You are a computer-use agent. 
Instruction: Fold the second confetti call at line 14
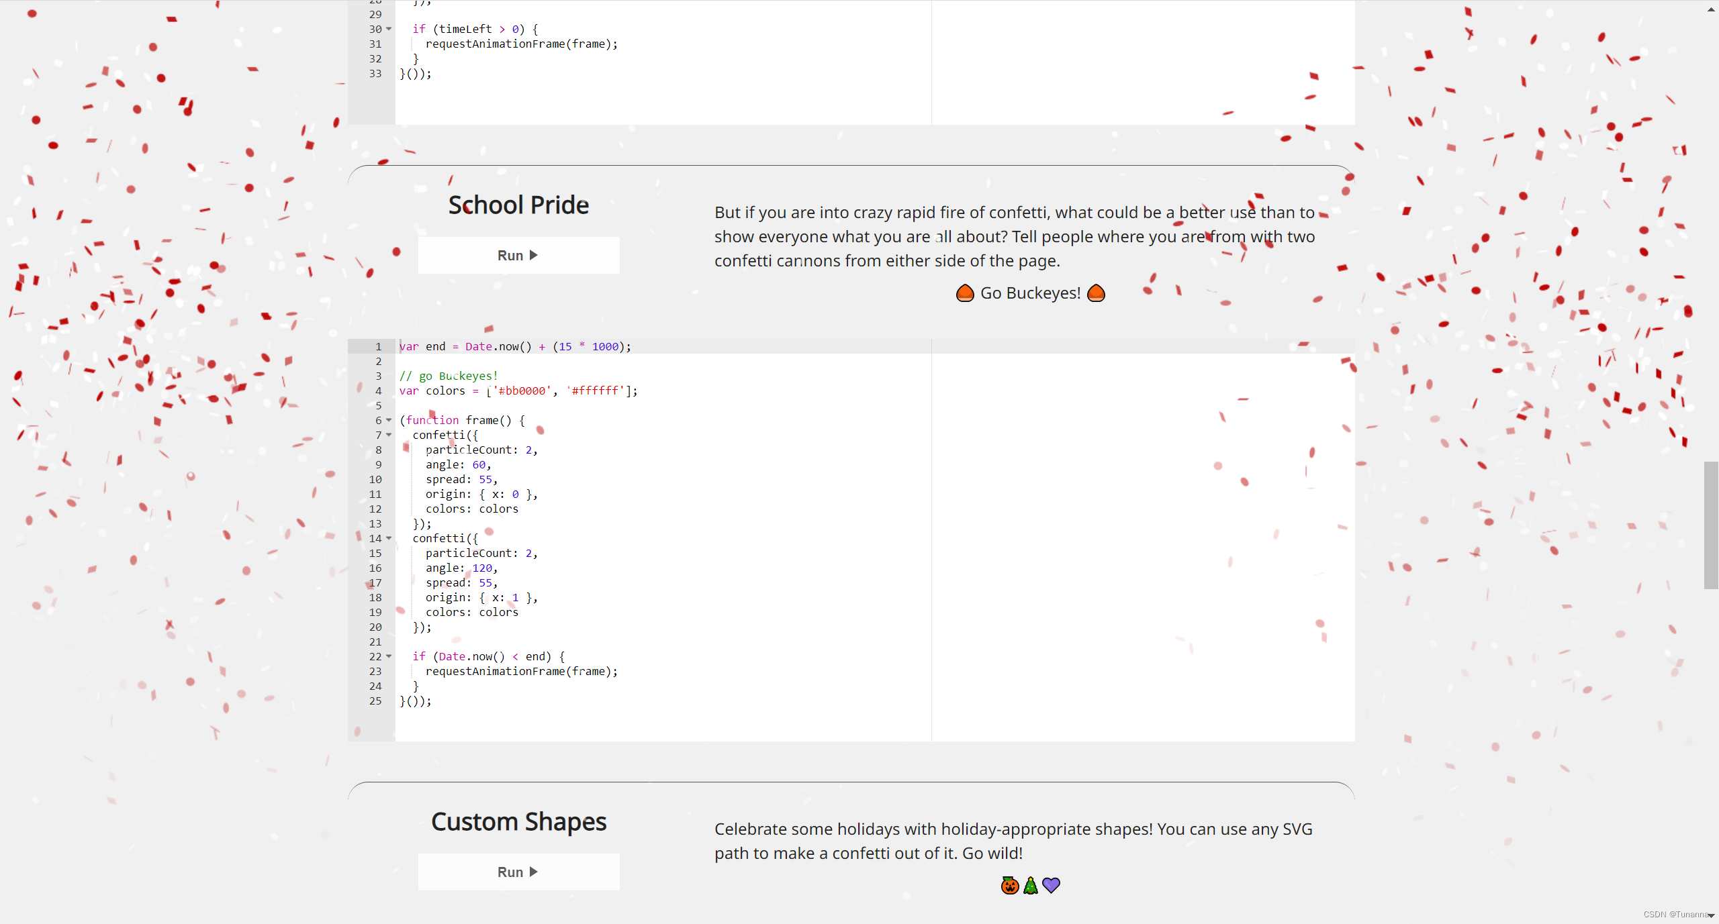click(389, 538)
